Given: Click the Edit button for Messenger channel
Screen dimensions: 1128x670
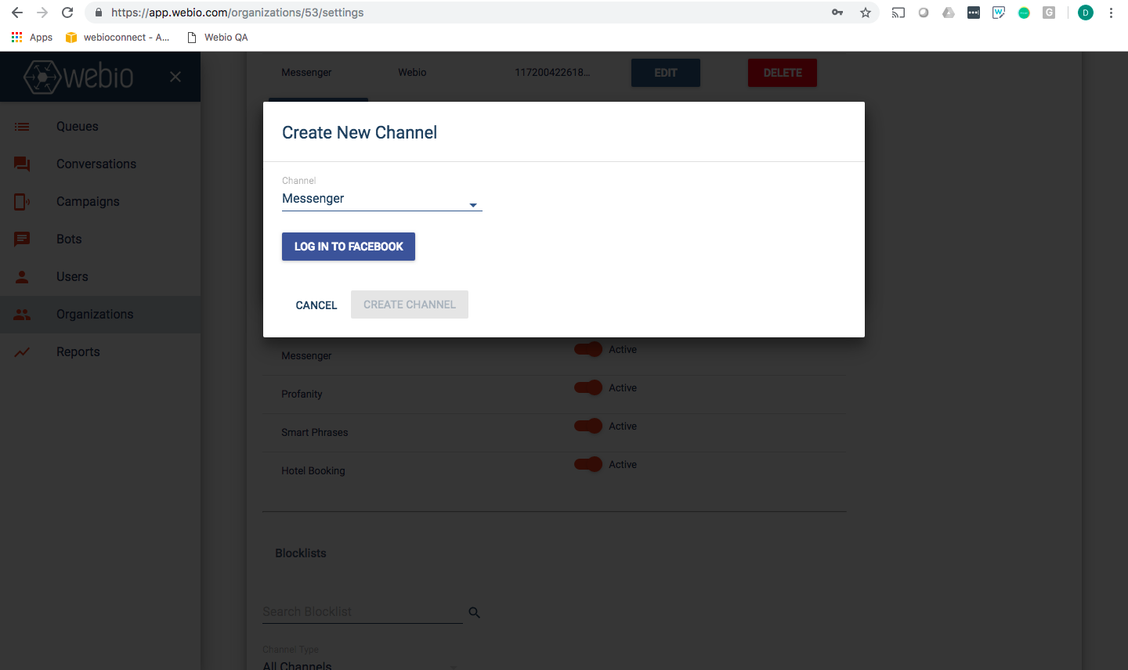Looking at the screenshot, I should (x=666, y=73).
